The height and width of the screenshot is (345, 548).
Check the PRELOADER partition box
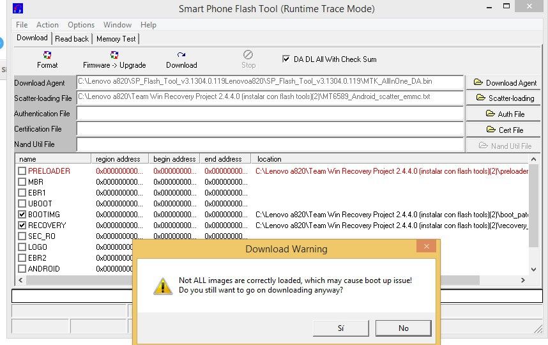pyautogui.click(x=22, y=171)
